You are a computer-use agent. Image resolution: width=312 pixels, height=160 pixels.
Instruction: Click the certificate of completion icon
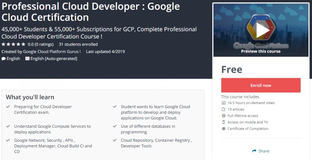tap(223, 129)
